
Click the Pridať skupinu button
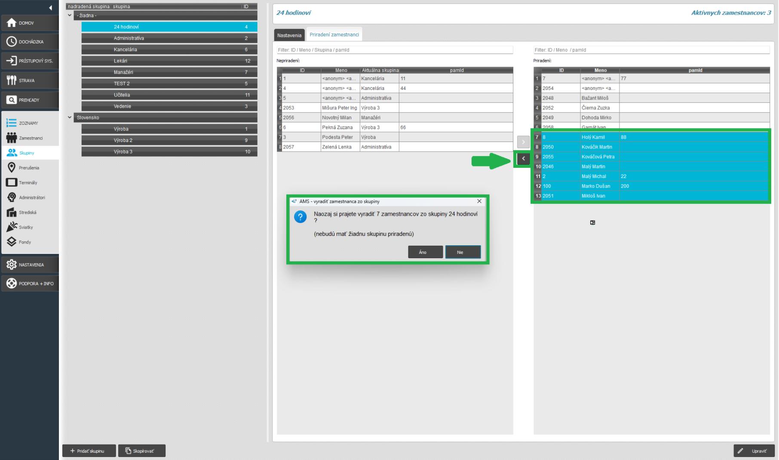89,451
